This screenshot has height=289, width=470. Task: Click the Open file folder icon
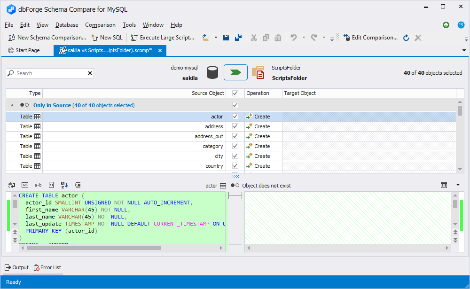(206, 38)
